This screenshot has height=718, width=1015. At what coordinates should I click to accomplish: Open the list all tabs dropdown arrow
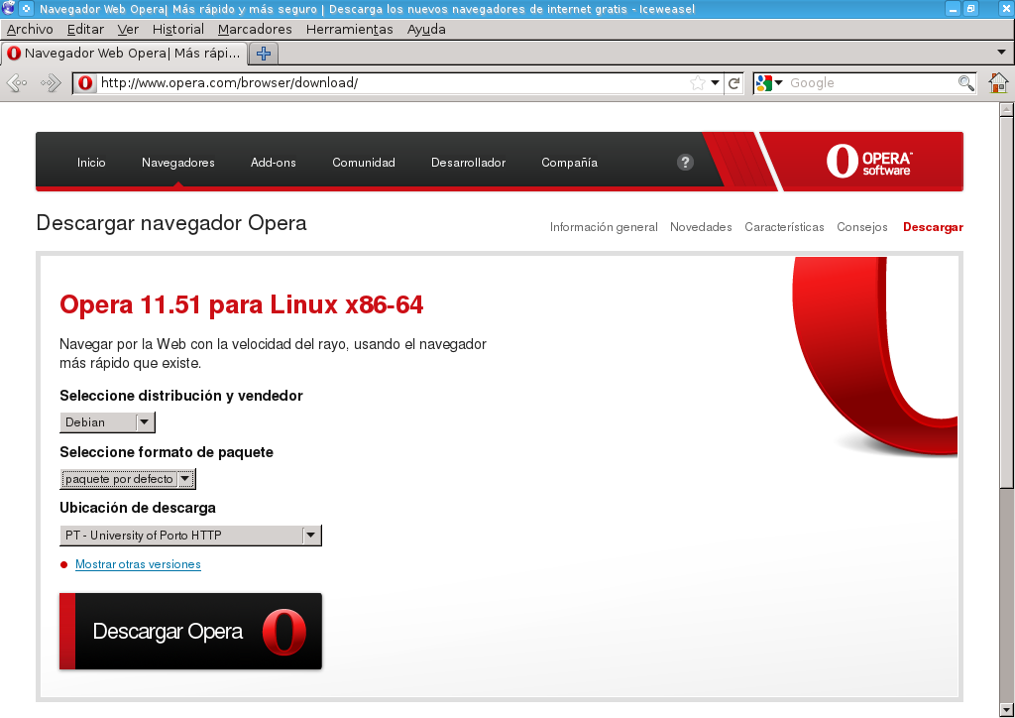click(x=1001, y=52)
